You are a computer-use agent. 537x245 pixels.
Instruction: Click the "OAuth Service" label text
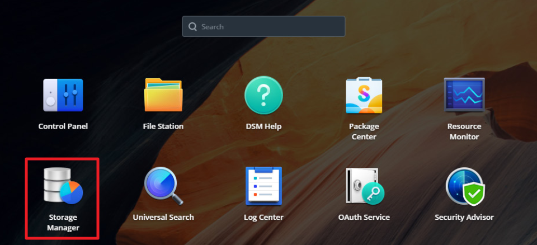(x=364, y=217)
